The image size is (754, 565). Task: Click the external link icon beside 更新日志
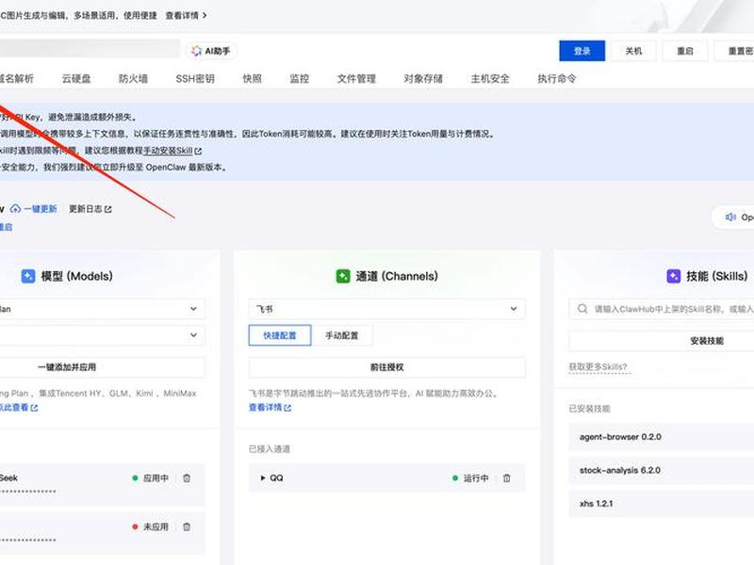coord(108,209)
